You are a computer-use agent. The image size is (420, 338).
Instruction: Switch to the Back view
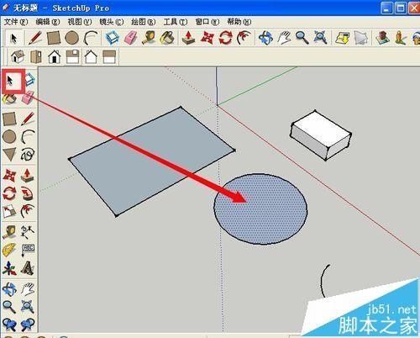(91, 56)
